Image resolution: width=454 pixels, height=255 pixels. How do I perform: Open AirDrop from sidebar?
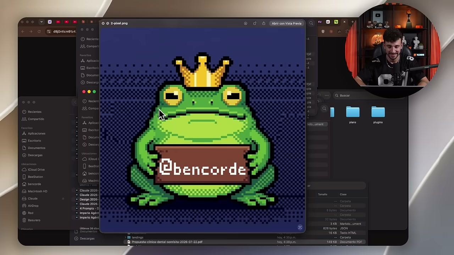33,206
